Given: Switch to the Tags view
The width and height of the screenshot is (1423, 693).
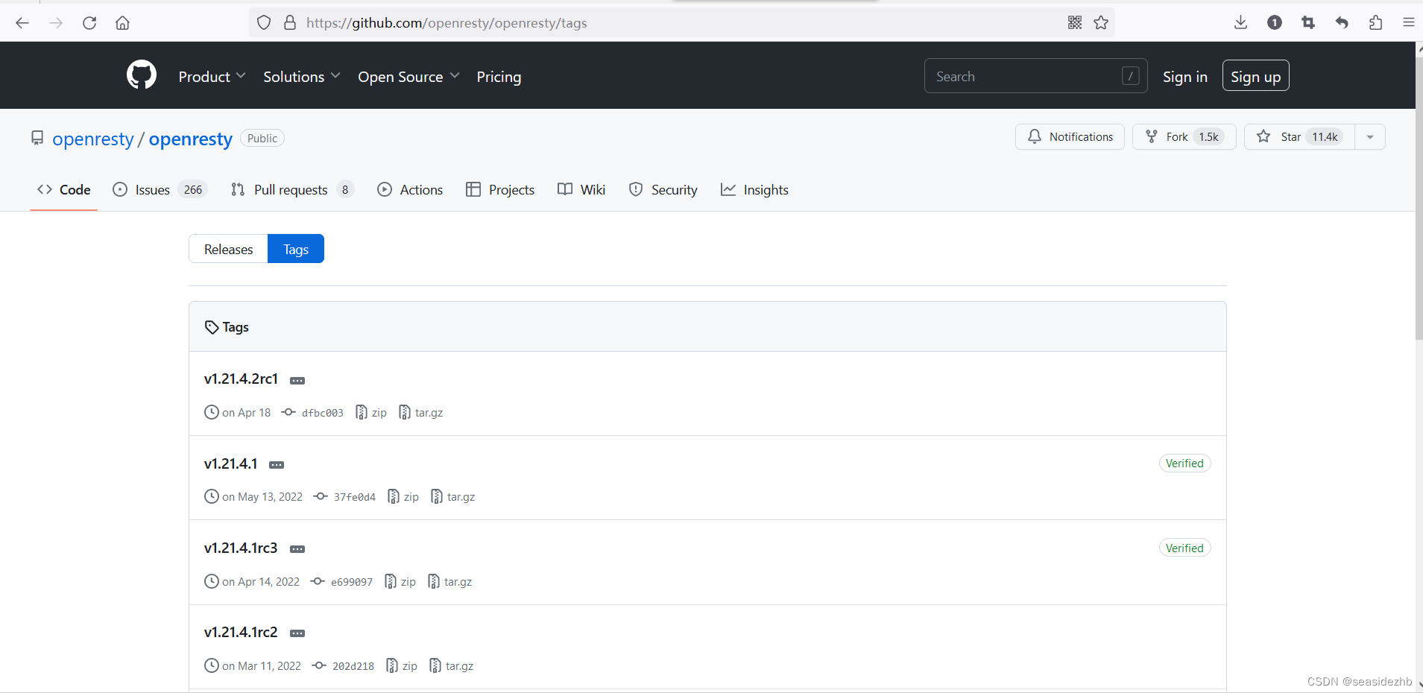Looking at the screenshot, I should [296, 249].
